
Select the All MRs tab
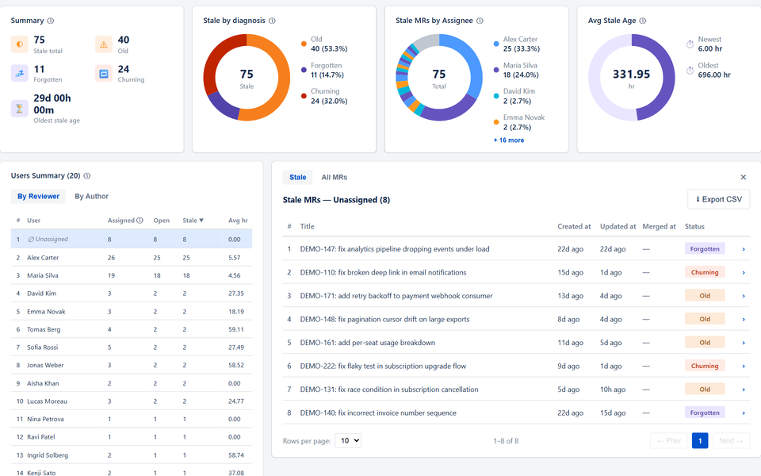click(x=334, y=177)
